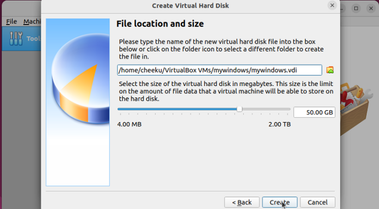Viewport: 379px width, 209px height.
Task: Open the File menu
Action: click(x=11, y=22)
